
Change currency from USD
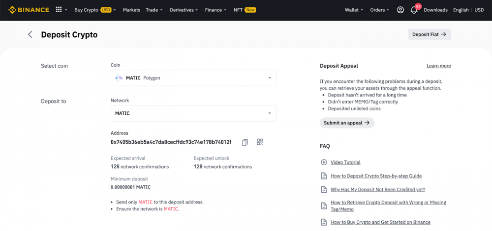coord(479,10)
